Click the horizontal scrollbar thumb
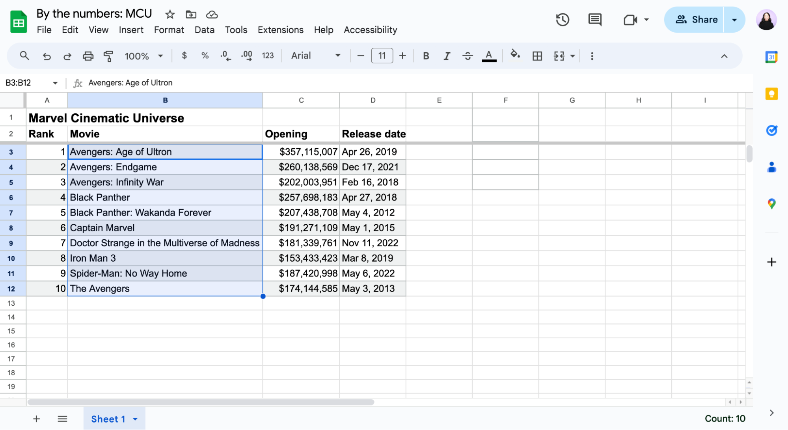 (x=201, y=402)
